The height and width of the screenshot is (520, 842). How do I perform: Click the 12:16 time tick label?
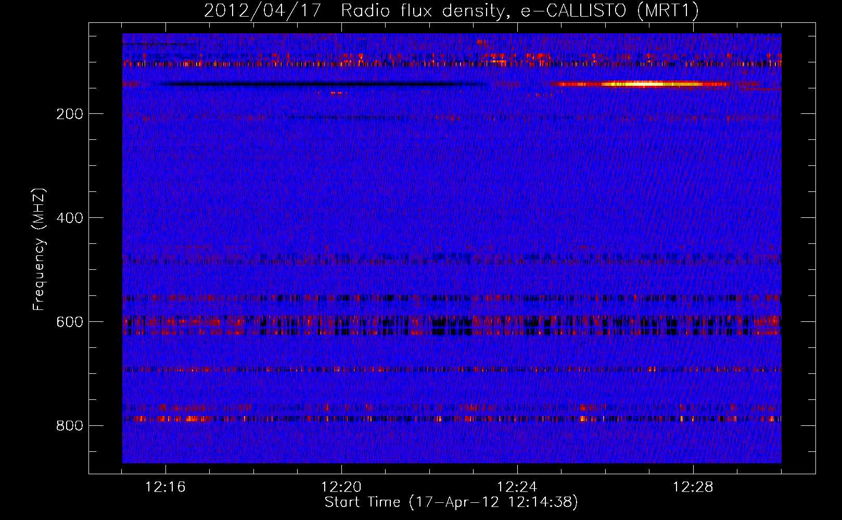(x=165, y=487)
